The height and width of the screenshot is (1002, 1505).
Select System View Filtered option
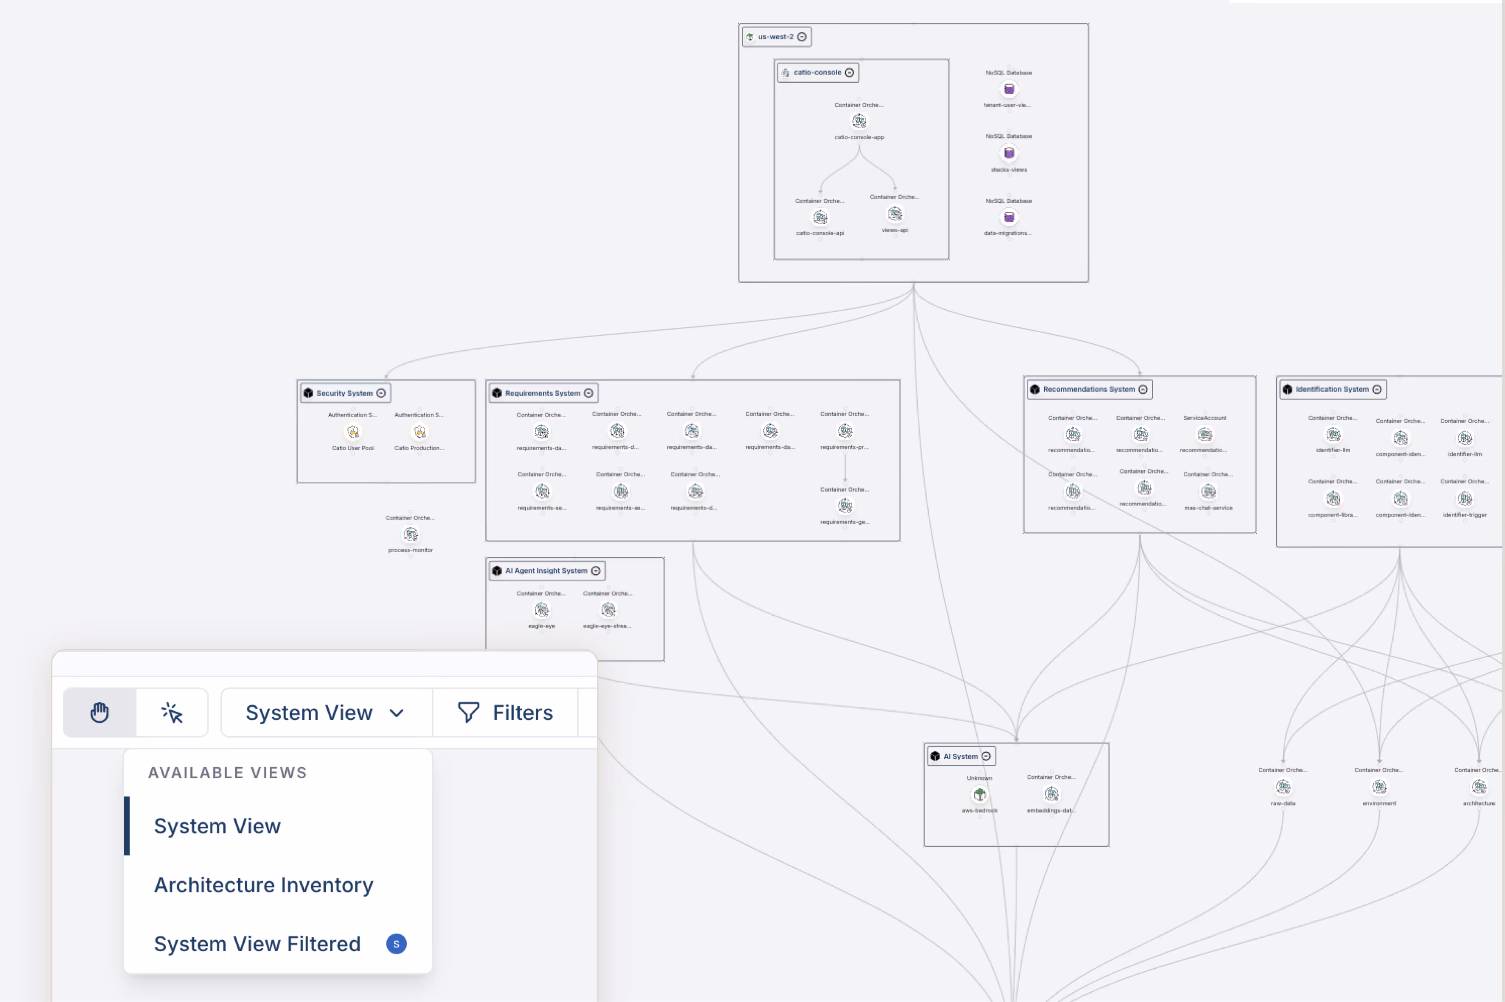click(257, 943)
